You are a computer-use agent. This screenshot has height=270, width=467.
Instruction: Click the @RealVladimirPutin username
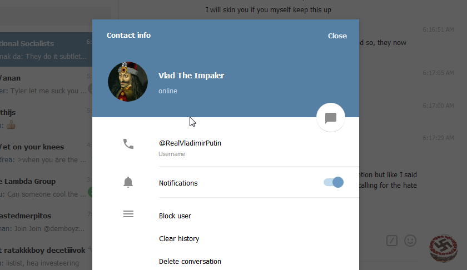[190, 143]
